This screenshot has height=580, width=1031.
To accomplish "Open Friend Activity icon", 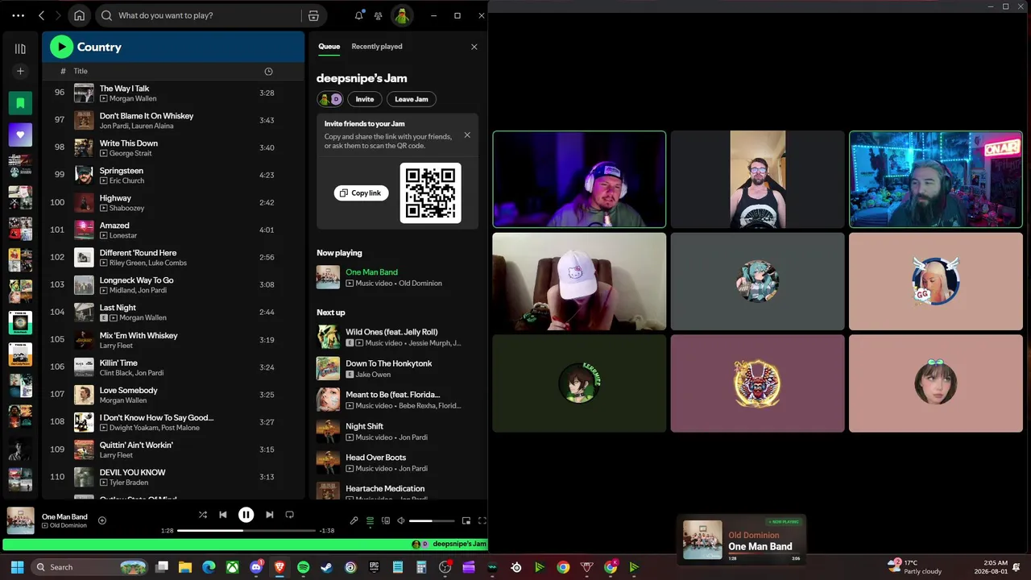I will [378, 15].
